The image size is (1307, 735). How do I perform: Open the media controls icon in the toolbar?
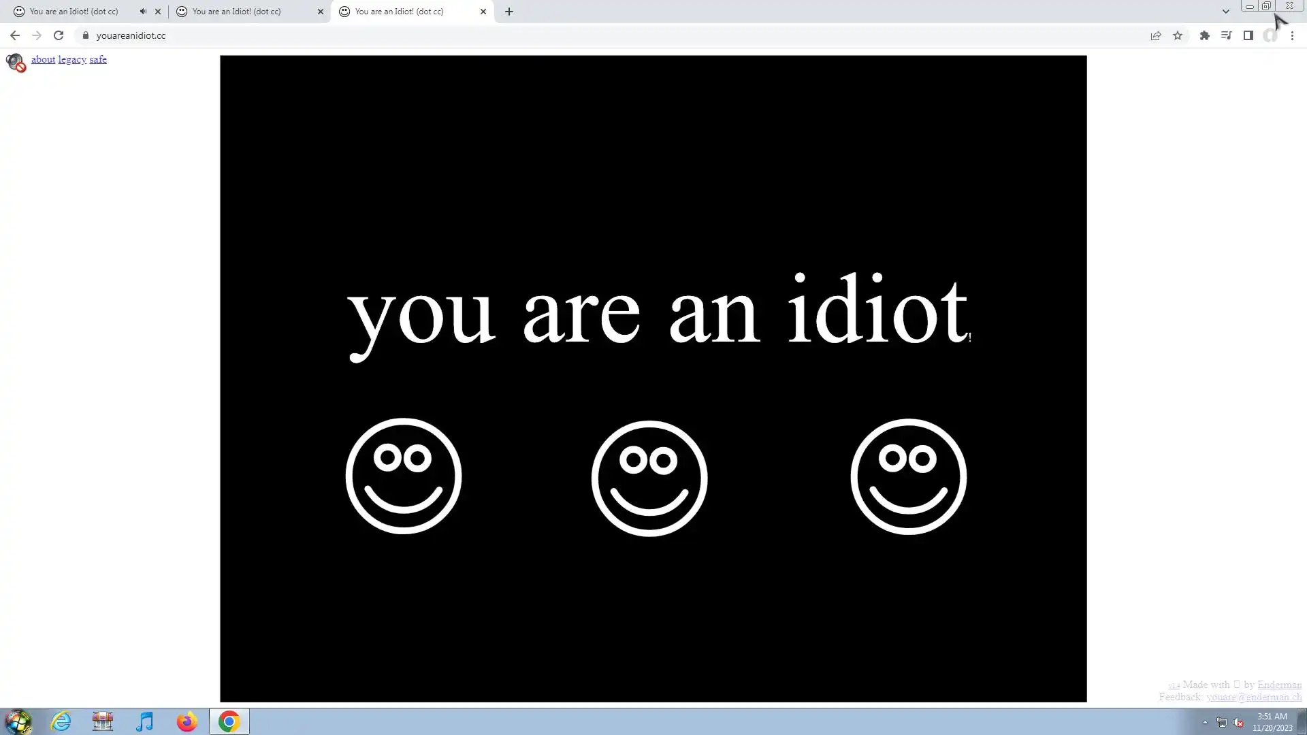[x=1226, y=35]
